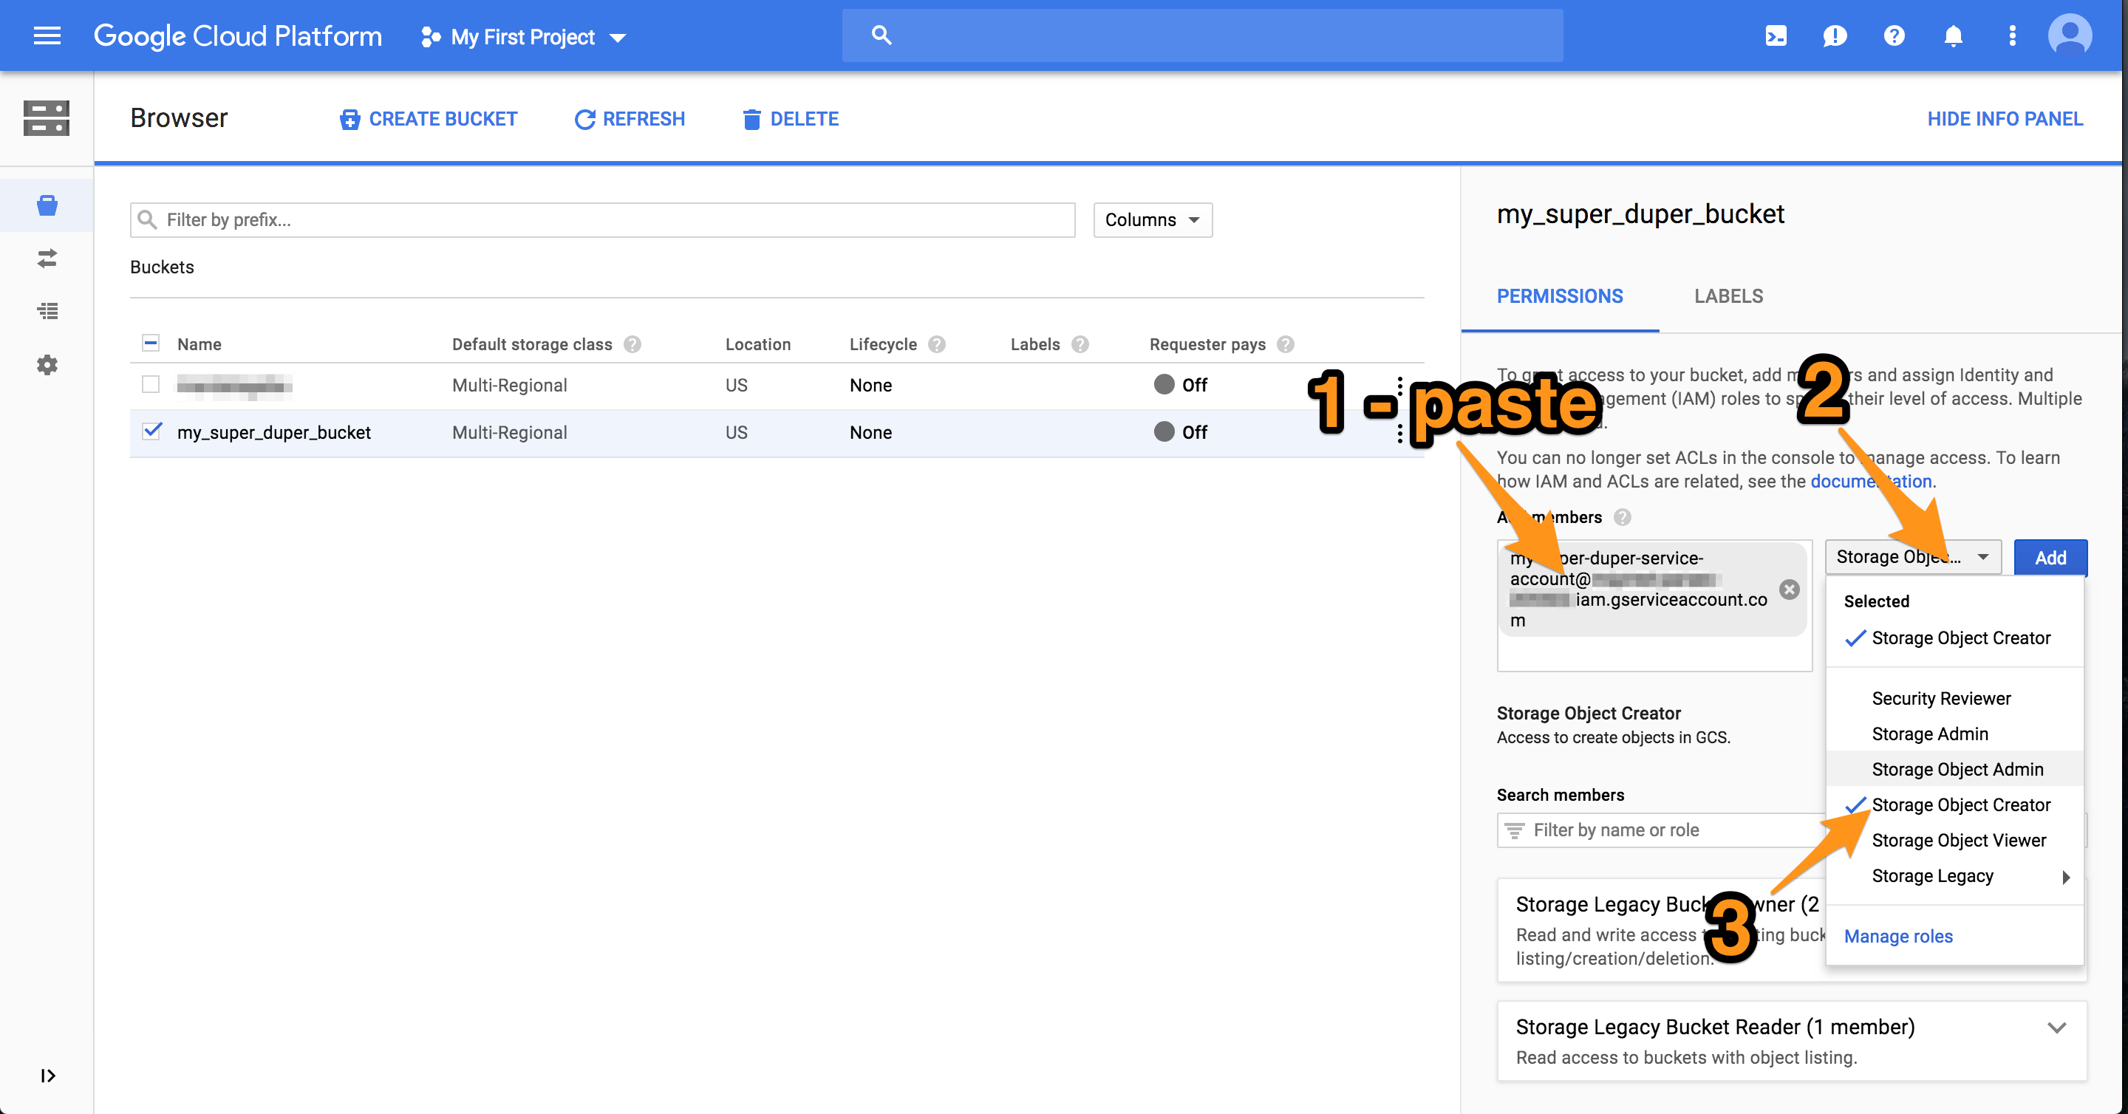Collapse the left sidebar with the pin toggle

47,1075
